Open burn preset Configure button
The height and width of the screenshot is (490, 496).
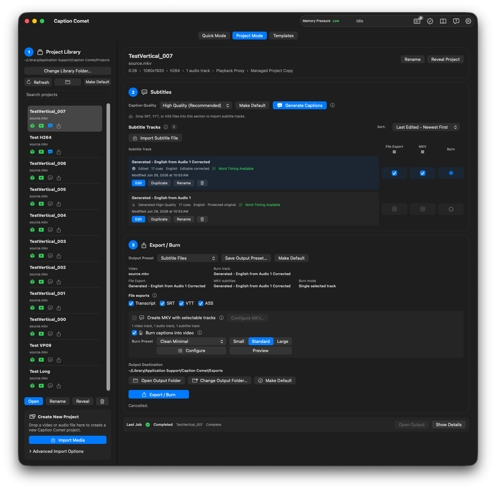(191, 350)
